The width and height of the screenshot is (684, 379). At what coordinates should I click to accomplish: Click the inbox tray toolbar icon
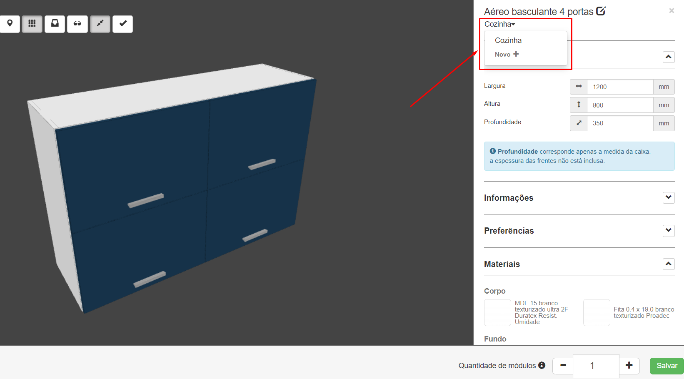(x=55, y=24)
